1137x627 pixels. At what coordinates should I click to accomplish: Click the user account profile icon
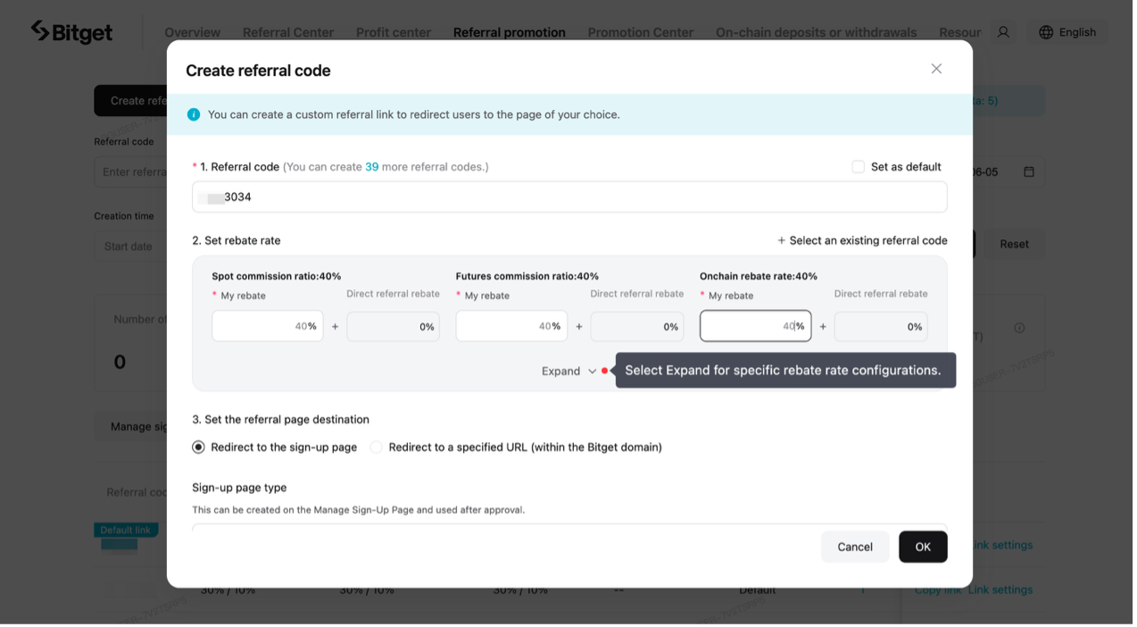tap(1002, 31)
